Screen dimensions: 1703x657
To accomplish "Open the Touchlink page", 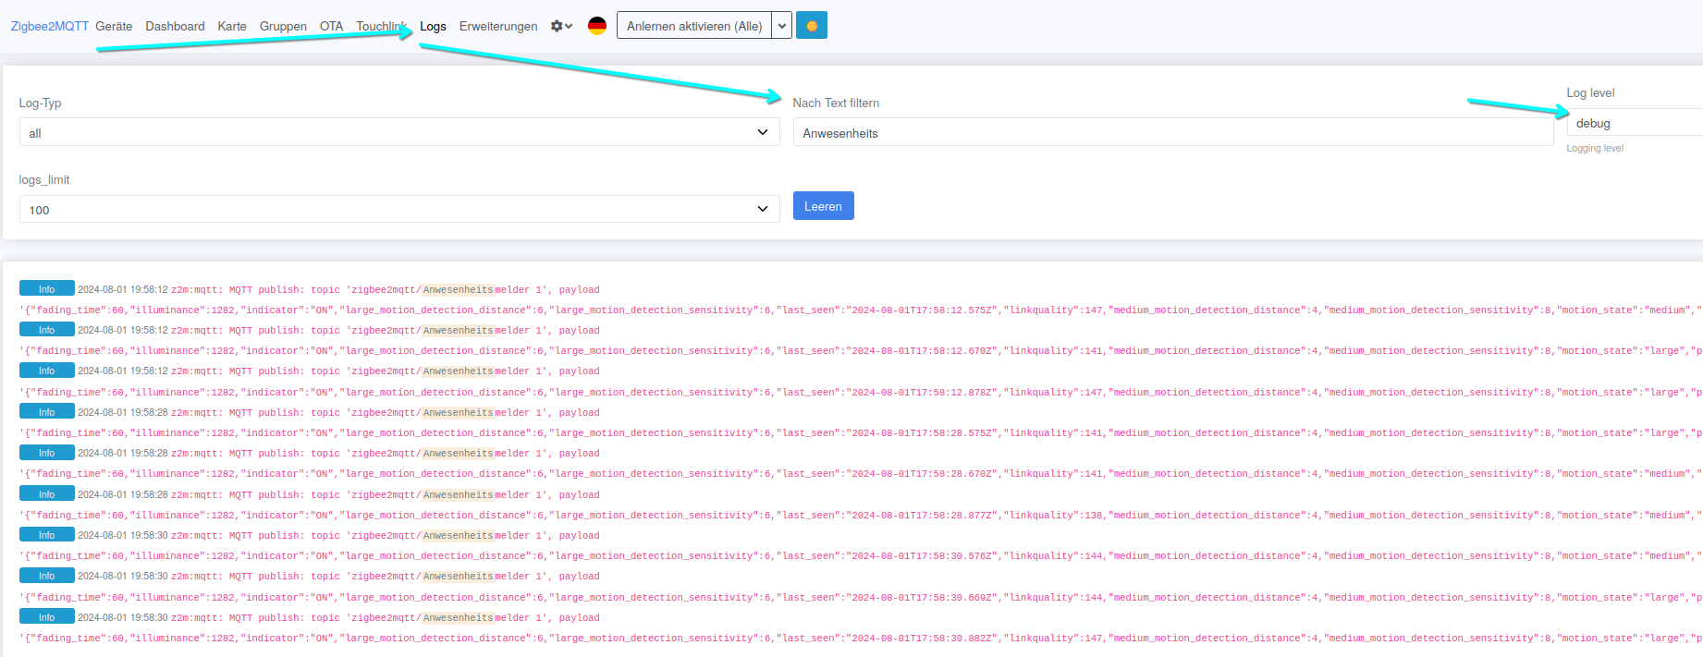I will [381, 26].
